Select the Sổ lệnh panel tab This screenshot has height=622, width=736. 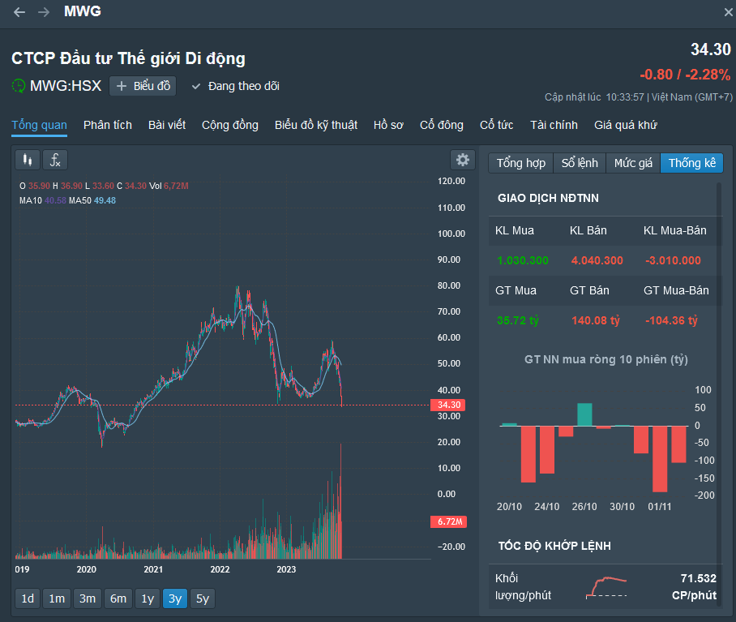580,163
